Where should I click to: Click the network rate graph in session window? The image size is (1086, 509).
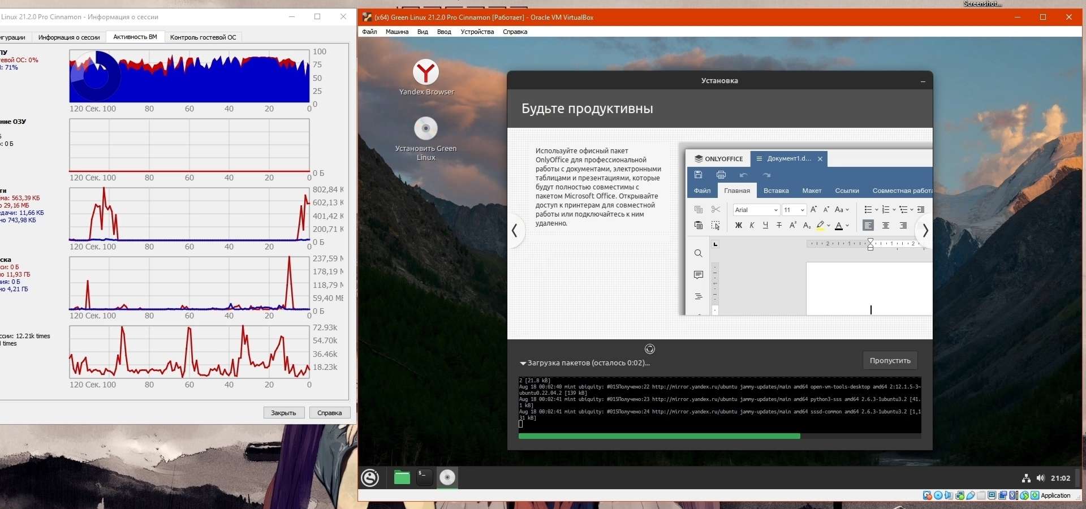189,214
